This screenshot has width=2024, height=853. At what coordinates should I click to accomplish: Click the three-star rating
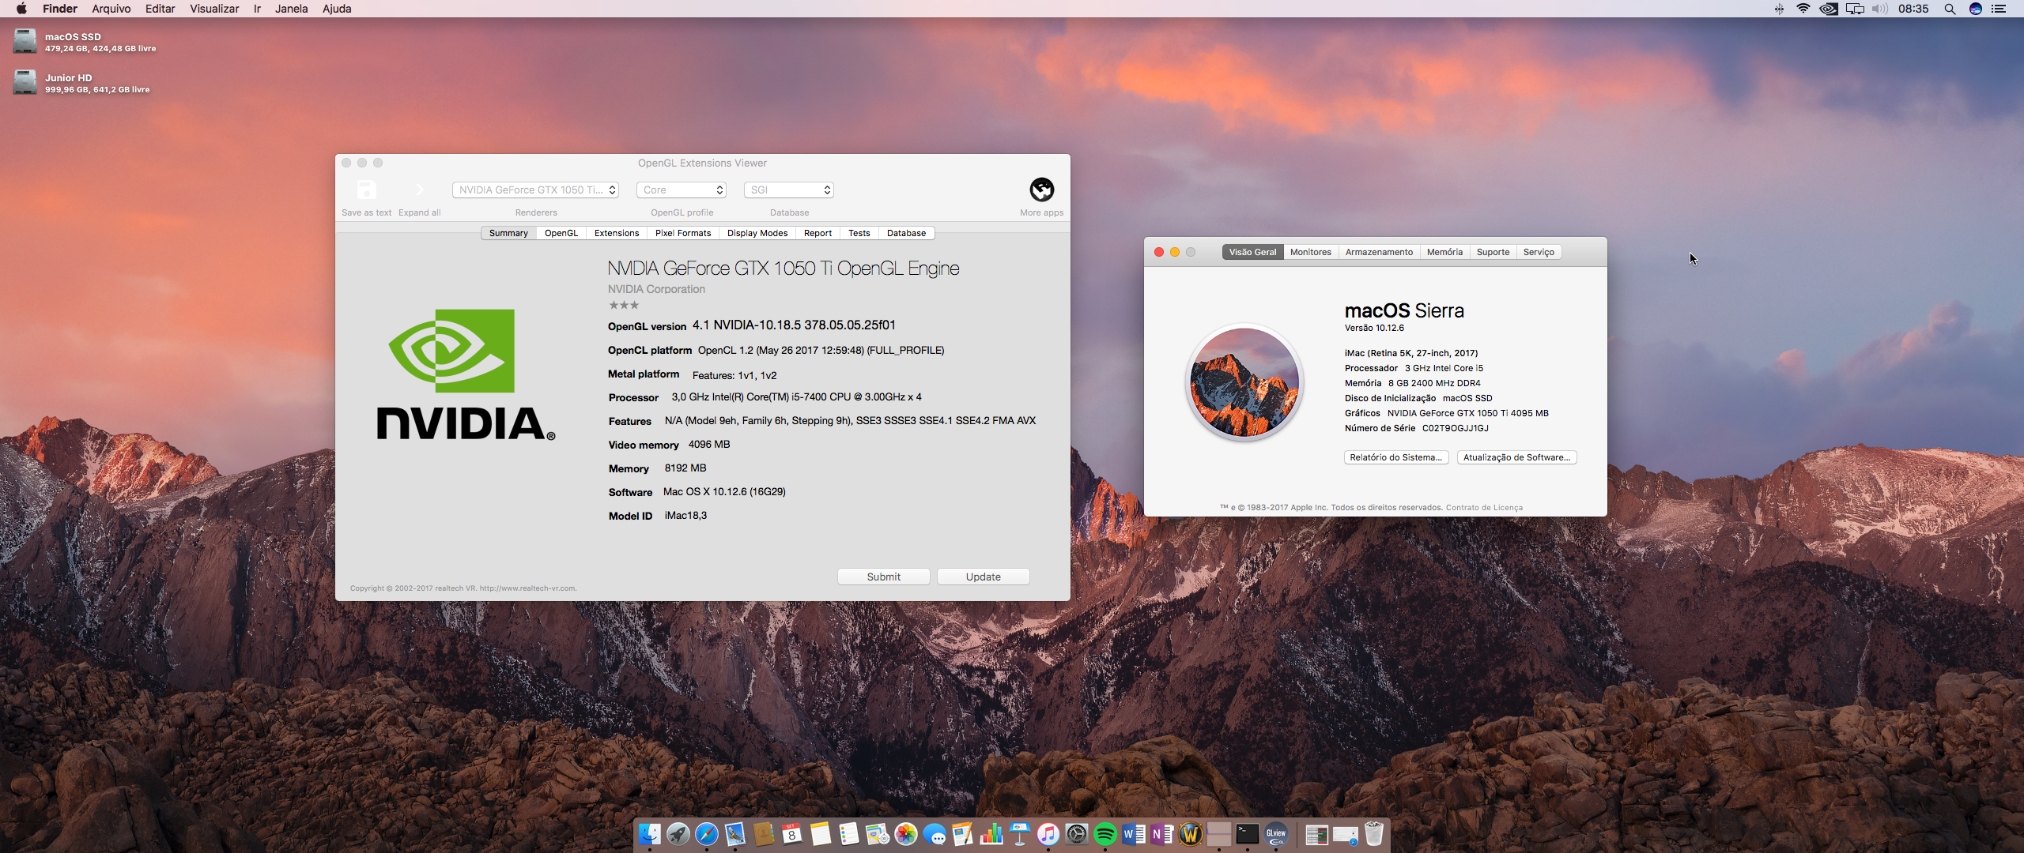[x=624, y=305]
